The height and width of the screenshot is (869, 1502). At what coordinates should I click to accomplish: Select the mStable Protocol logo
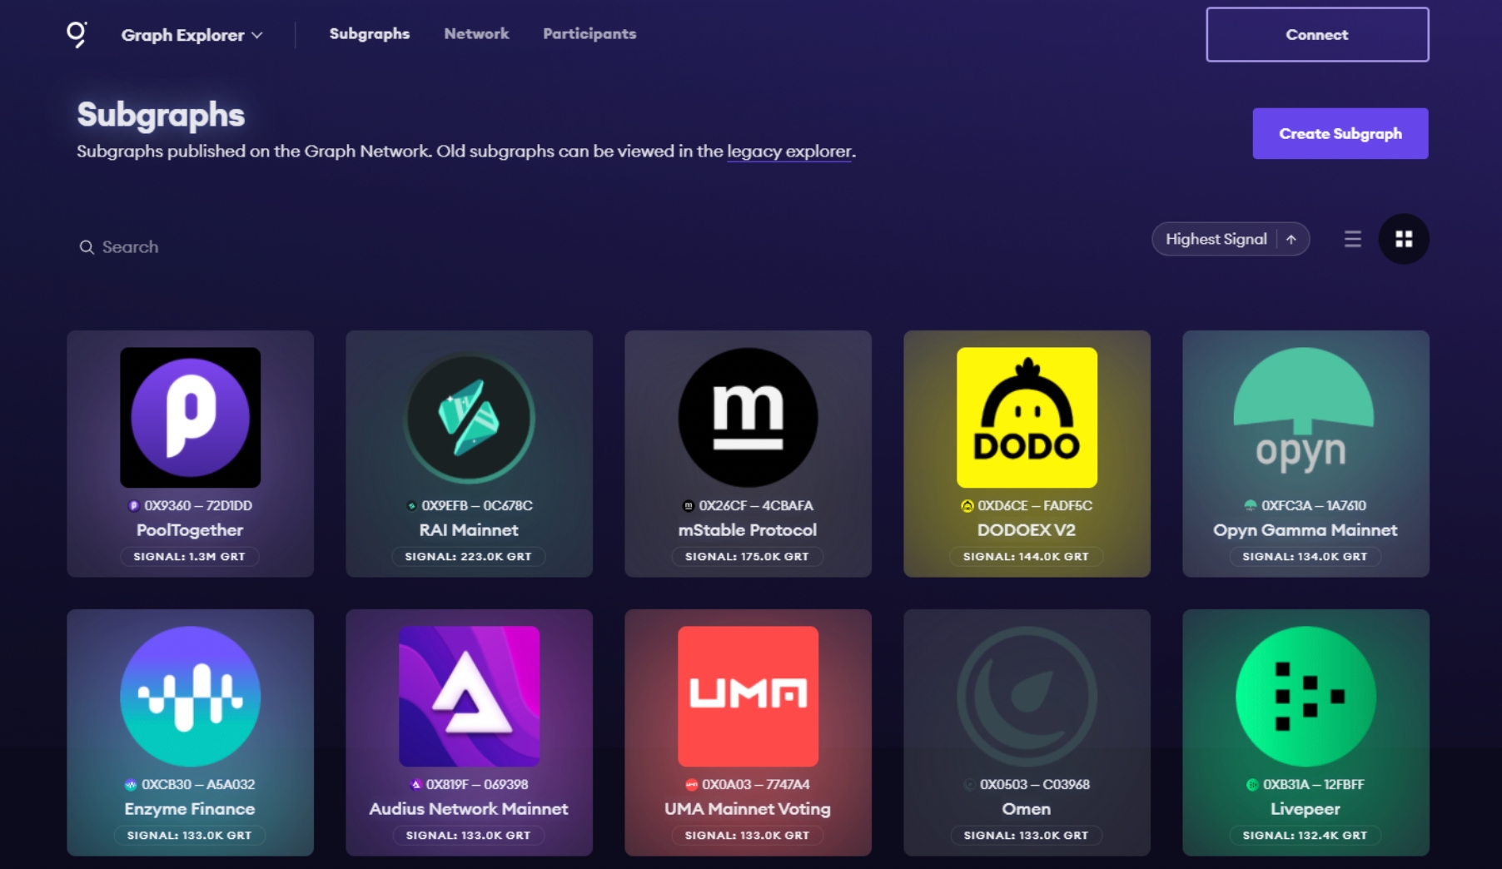click(x=748, y=417)
